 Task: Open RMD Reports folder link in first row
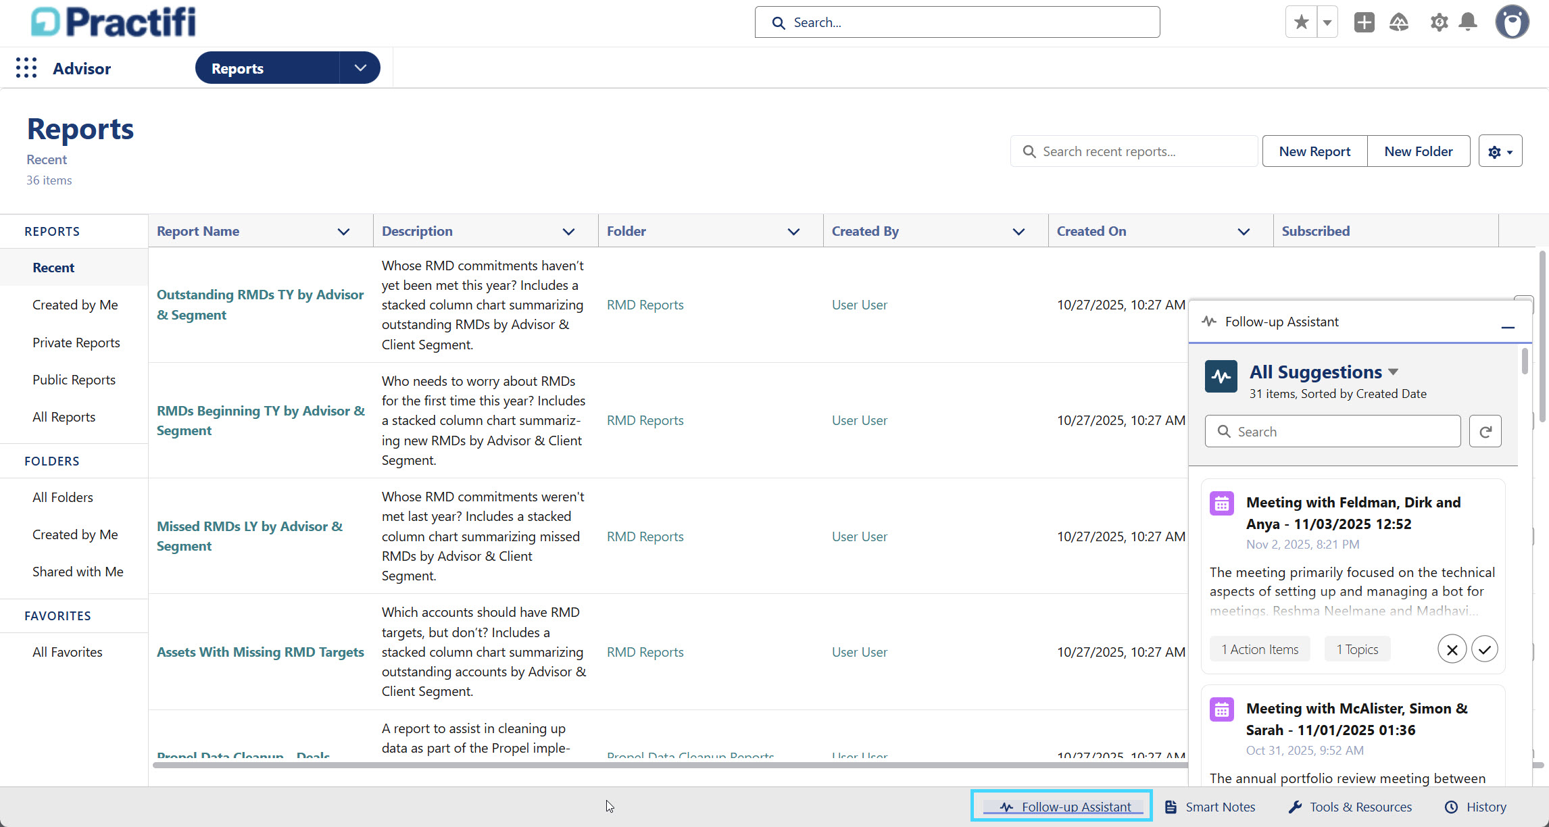(x=645, y=305)
